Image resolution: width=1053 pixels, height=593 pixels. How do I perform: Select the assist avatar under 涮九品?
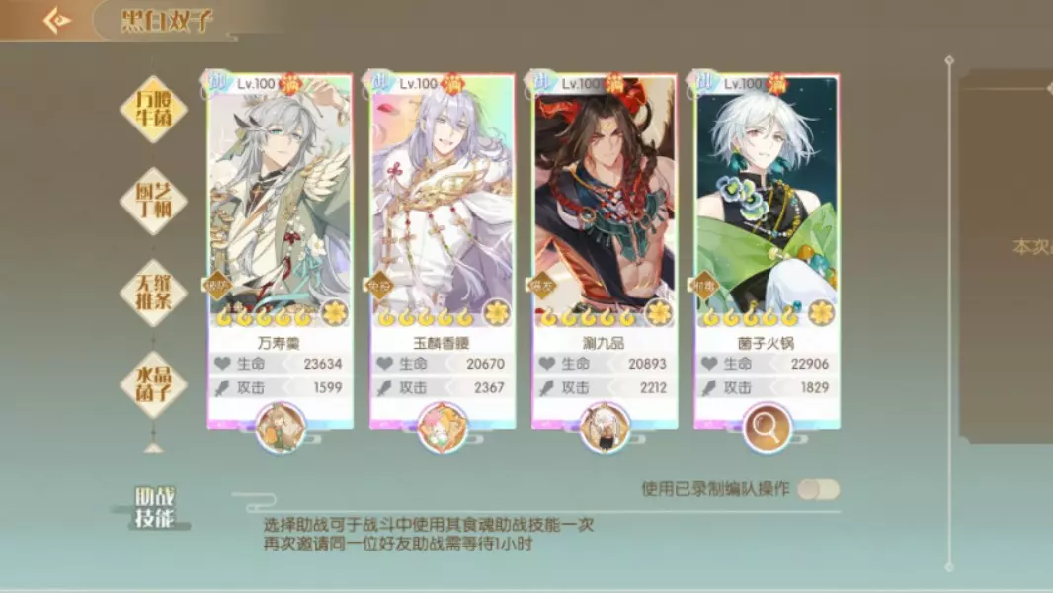click(x=605, y=428)
